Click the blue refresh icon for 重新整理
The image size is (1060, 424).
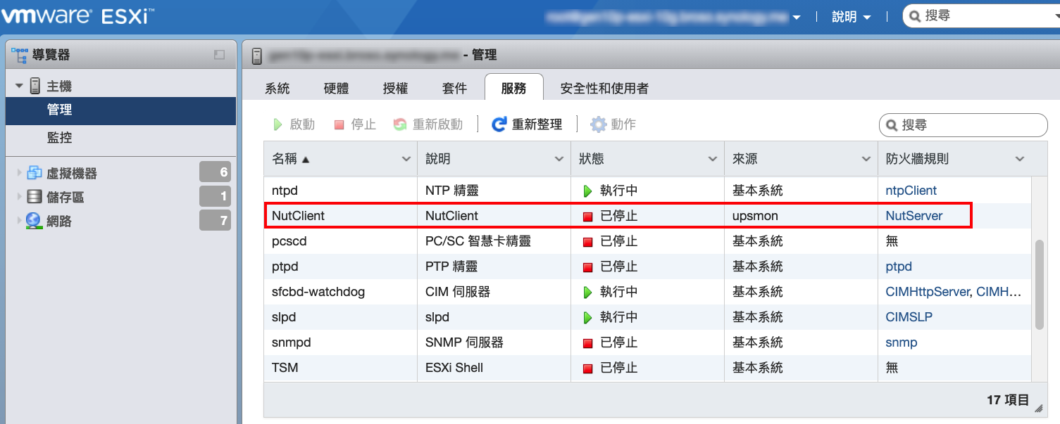499,124
